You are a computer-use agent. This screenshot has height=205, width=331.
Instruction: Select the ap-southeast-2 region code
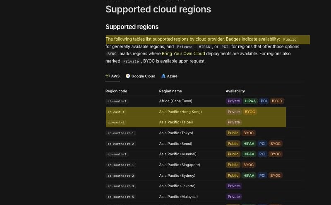[121, 176]
